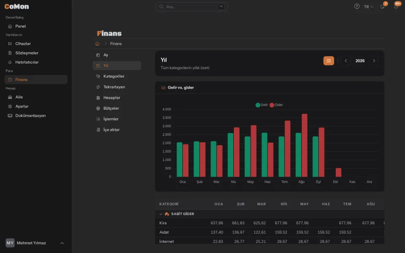Open the Bütçeler tab
This screenshot has height=253, width=405.
click(x=117, y=108)
